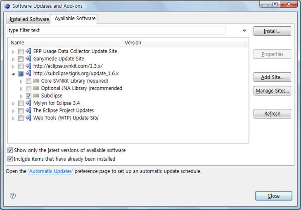Select the Mylyn for Eclipse 3.4 label
This screenshot has width=301, height=210.
(x=57, y=103)
